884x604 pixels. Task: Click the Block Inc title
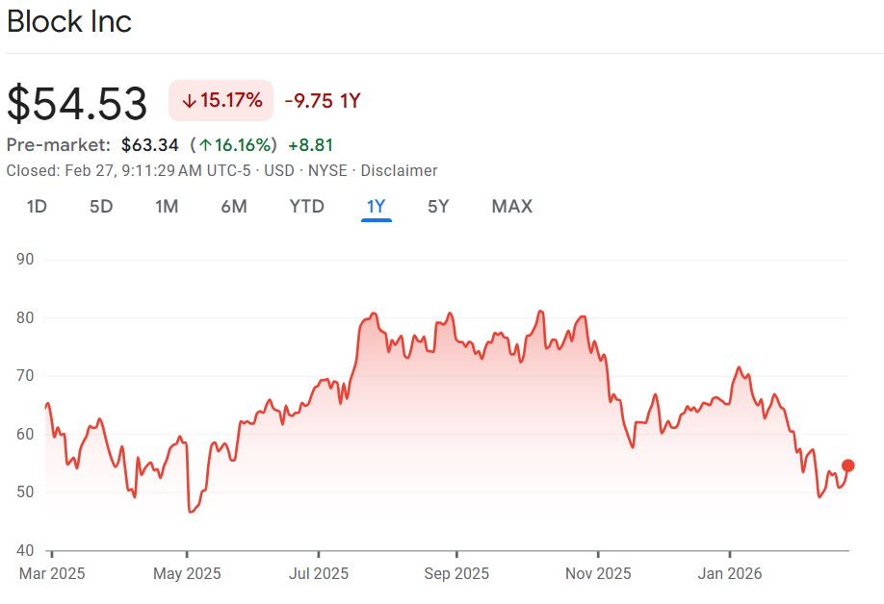click(69, 22)
